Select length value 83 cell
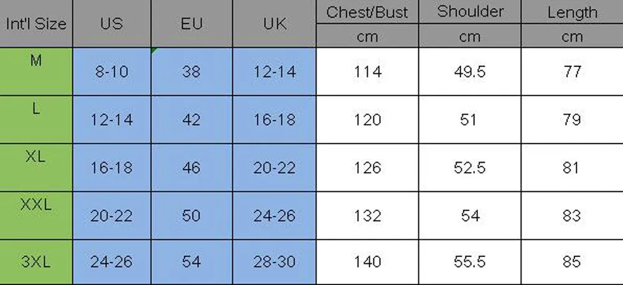The height and width of the screenshot is (285, 623). [572, 215]
